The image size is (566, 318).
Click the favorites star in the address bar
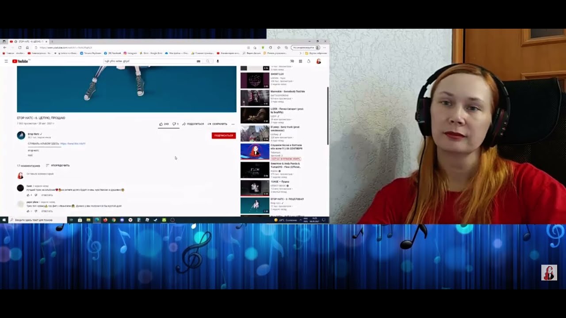(x=255, y=47)
